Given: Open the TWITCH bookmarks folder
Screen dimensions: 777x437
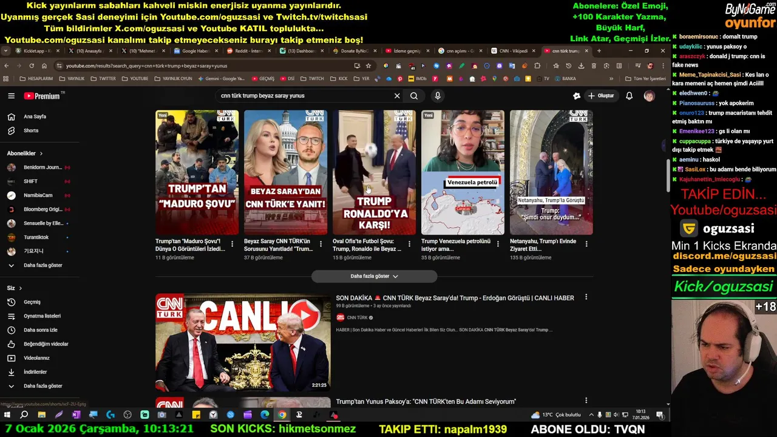Looking at the screenshot, I should [x=312, y=79].
